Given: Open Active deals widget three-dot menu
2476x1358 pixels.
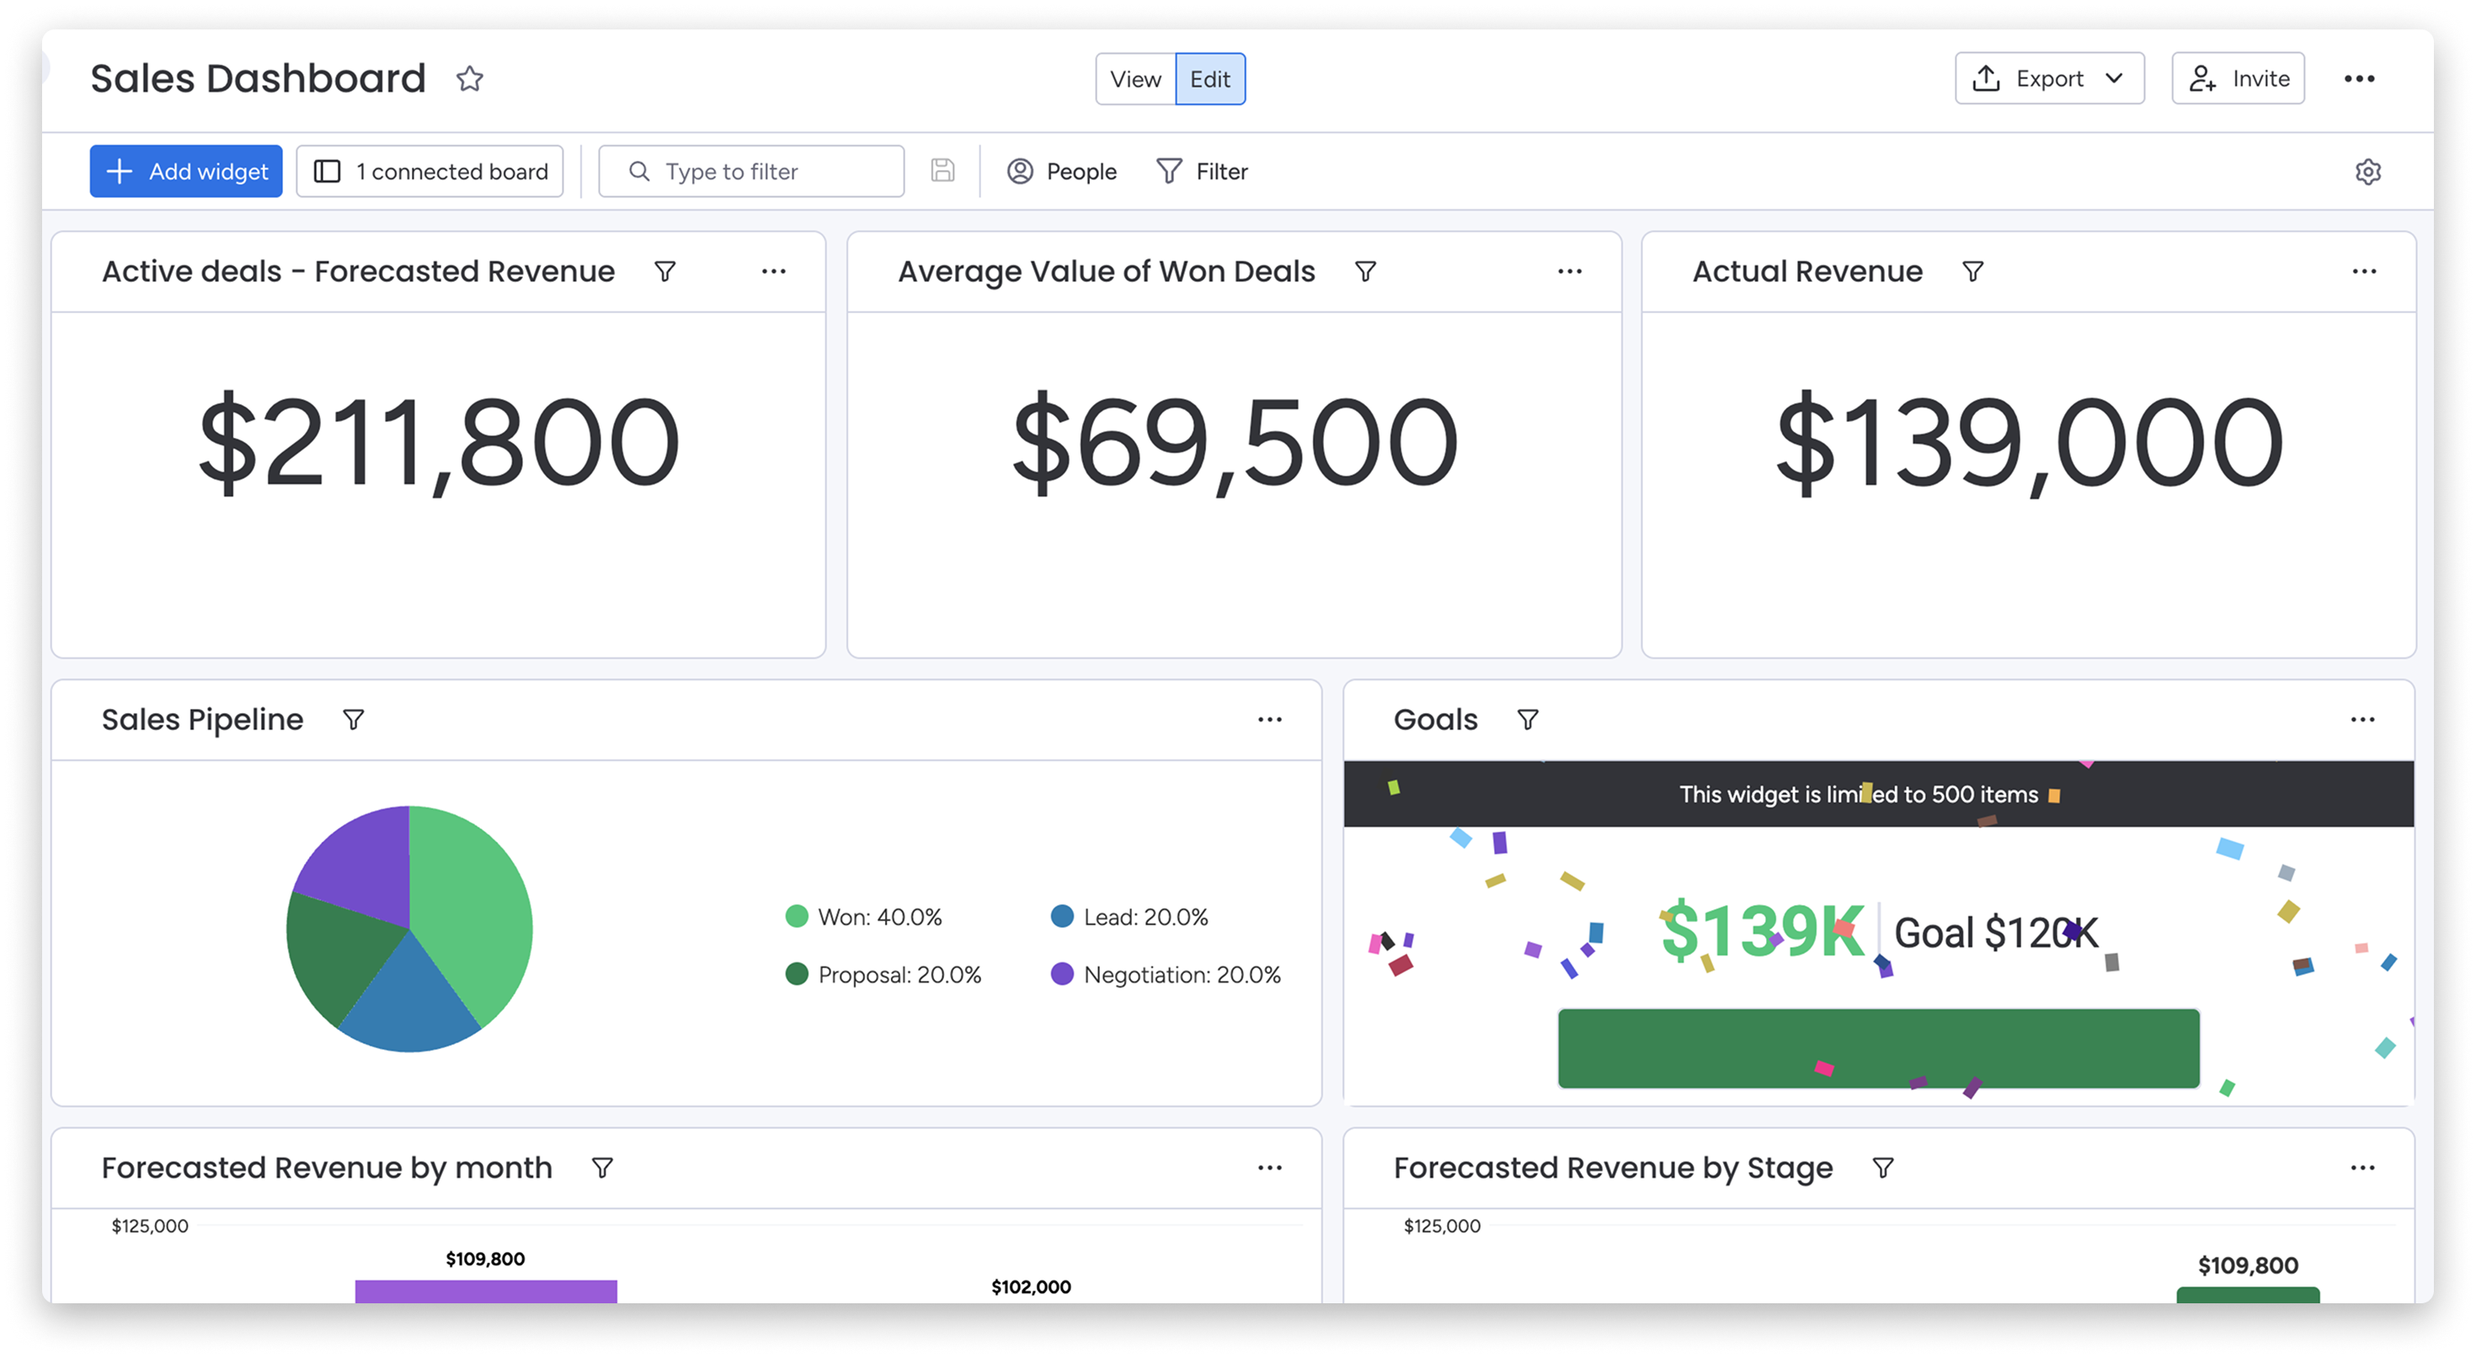Looking at the screenshot, I should click(x=774, y=272).
